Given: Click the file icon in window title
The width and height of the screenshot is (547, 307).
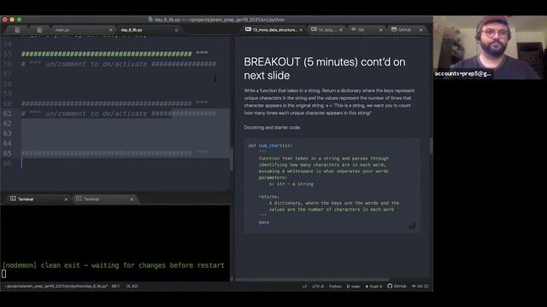Looking at the screenshot, I should 150,20.
